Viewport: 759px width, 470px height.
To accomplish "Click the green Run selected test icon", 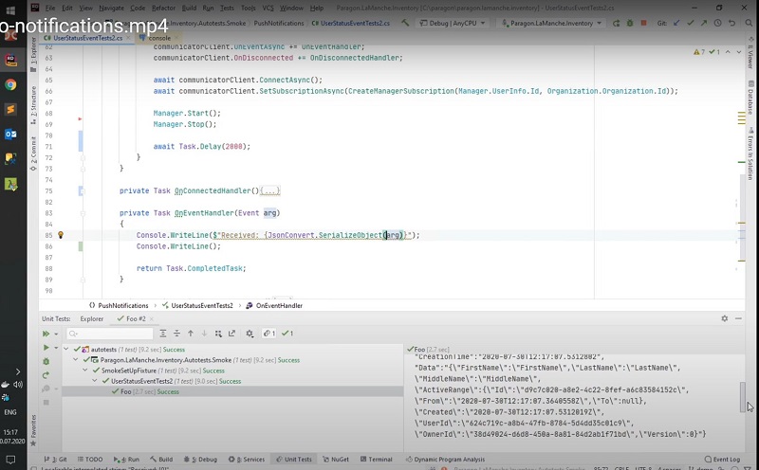I will point(45,348).
